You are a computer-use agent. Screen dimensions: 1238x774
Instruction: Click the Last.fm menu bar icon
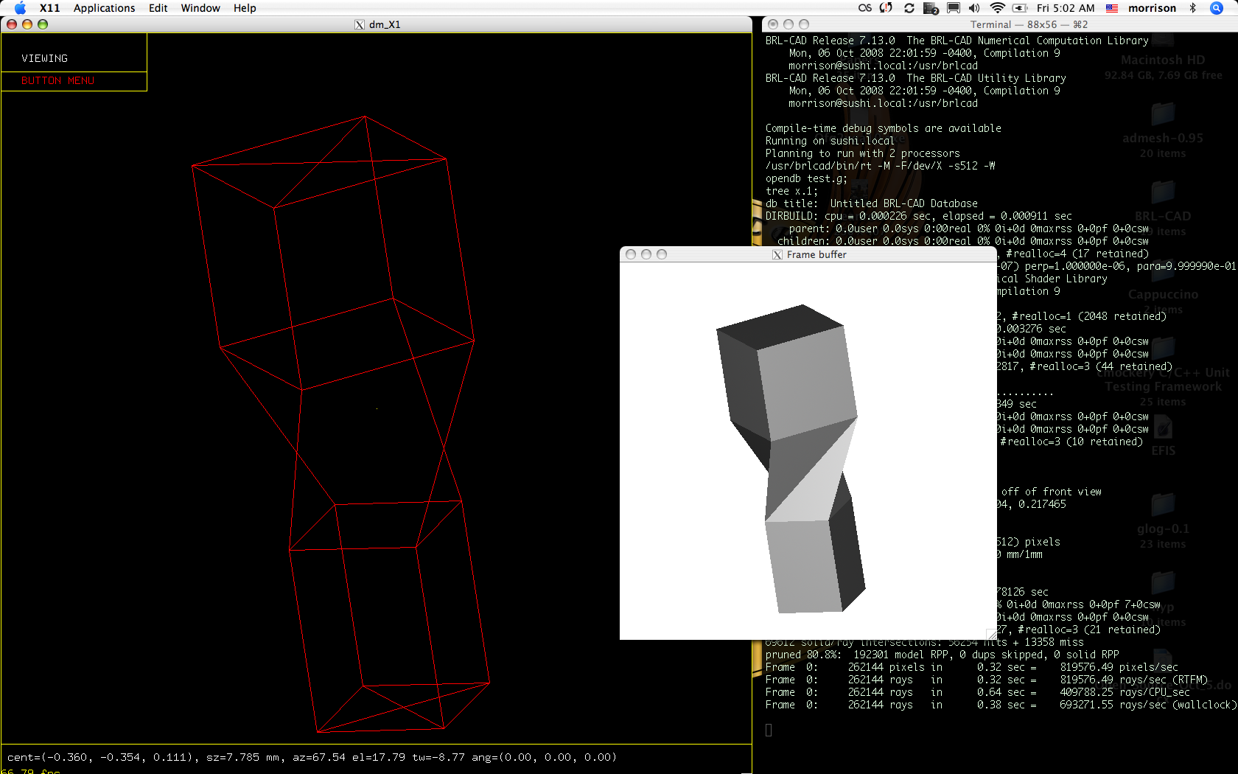(865, 8)
